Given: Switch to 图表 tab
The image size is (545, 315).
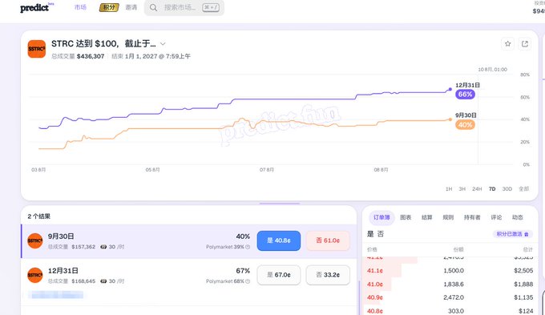Looking at the screenshot, I should point(406,217).
